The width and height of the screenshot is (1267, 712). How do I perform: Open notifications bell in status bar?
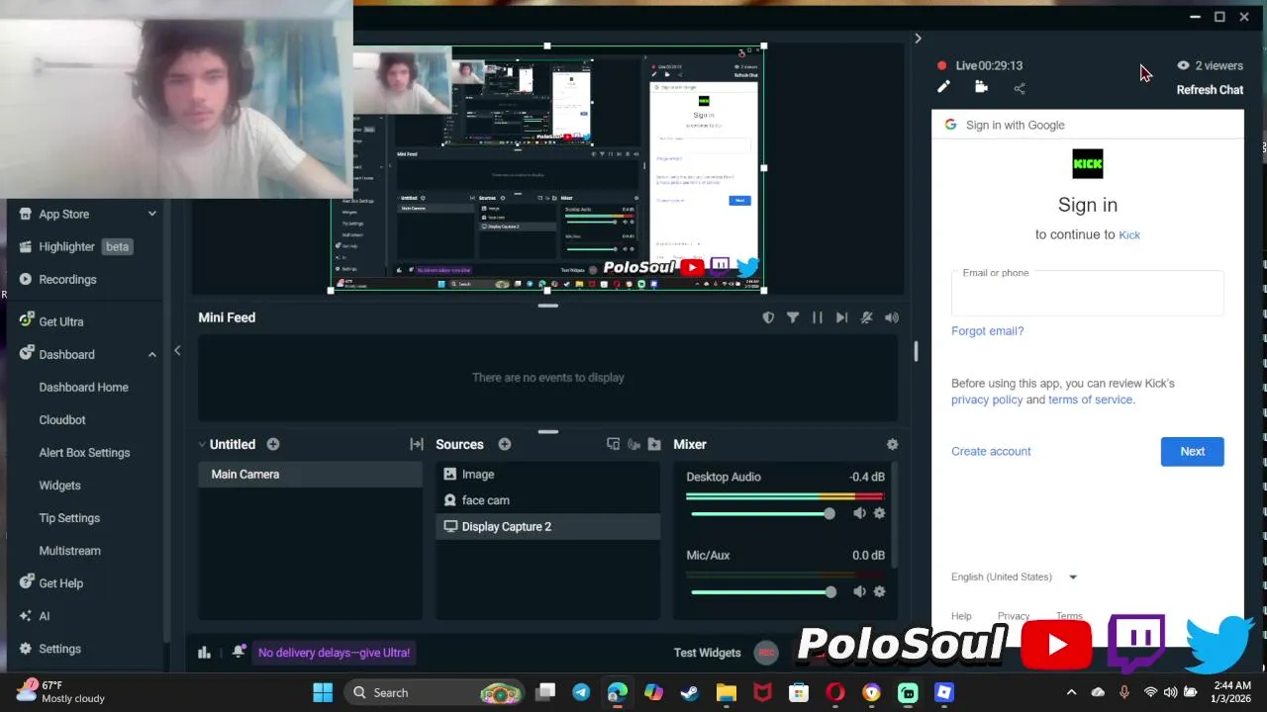click(x=239, y=652)
